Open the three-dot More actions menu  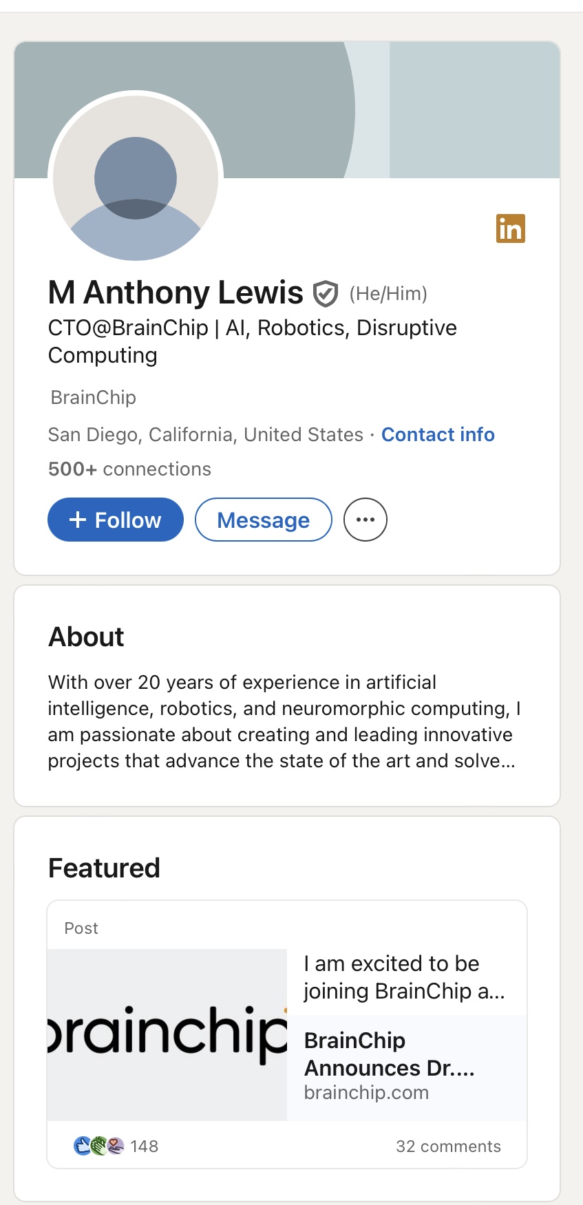tap(365, 520)
